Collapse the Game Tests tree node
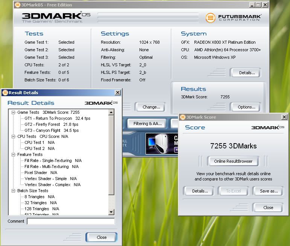Viewport: 290px width, 246px height. tap(13, 112)
